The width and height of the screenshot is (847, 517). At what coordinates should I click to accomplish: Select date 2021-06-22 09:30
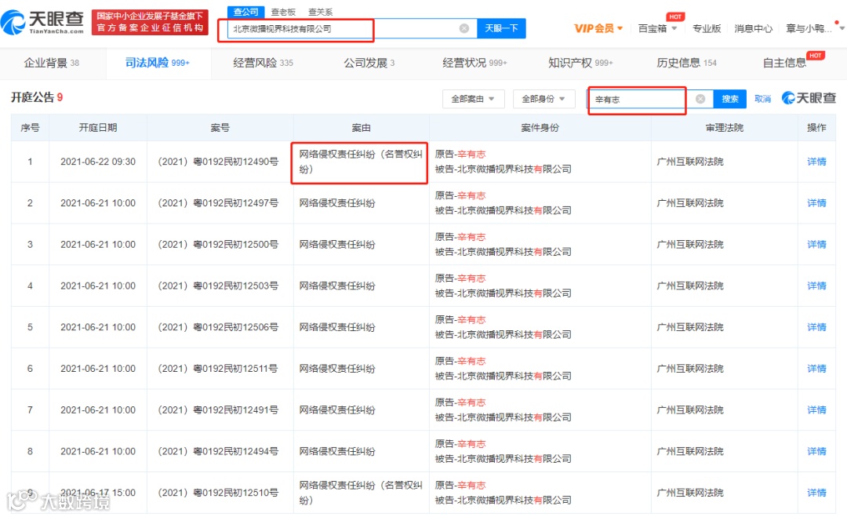[98, 162]
